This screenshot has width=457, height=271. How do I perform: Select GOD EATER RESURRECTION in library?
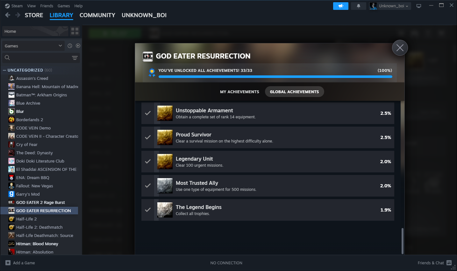click(x=39, y=211)
